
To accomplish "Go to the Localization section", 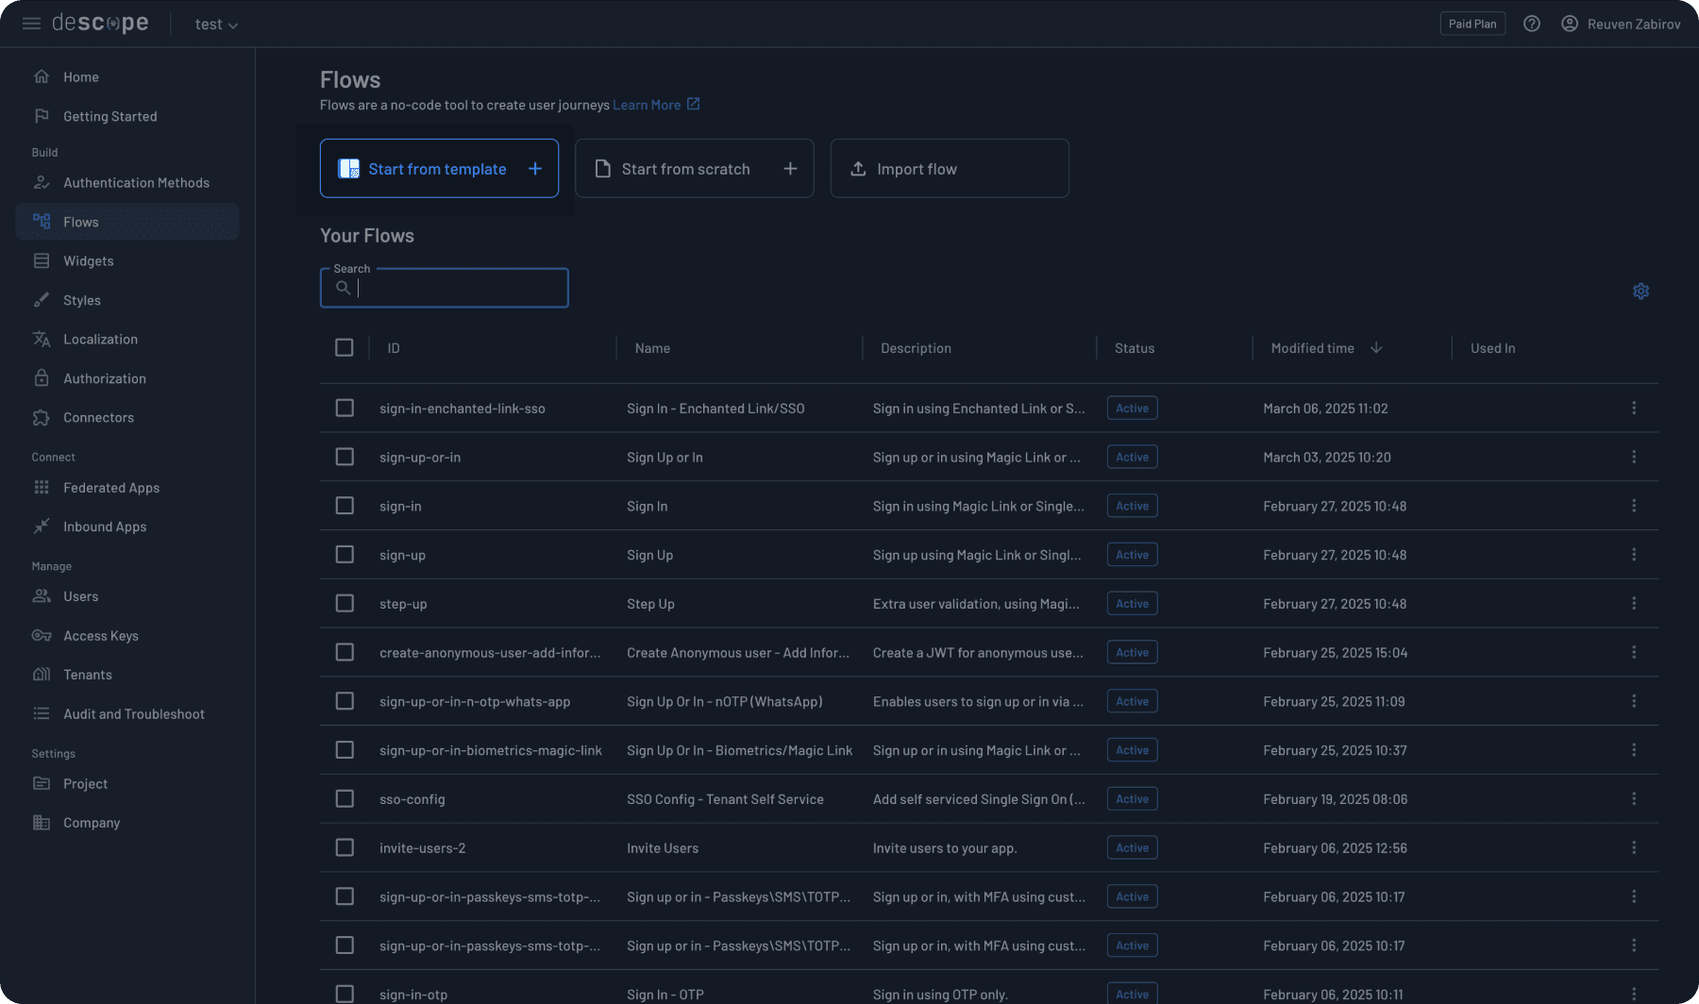I will coord(99,339).
